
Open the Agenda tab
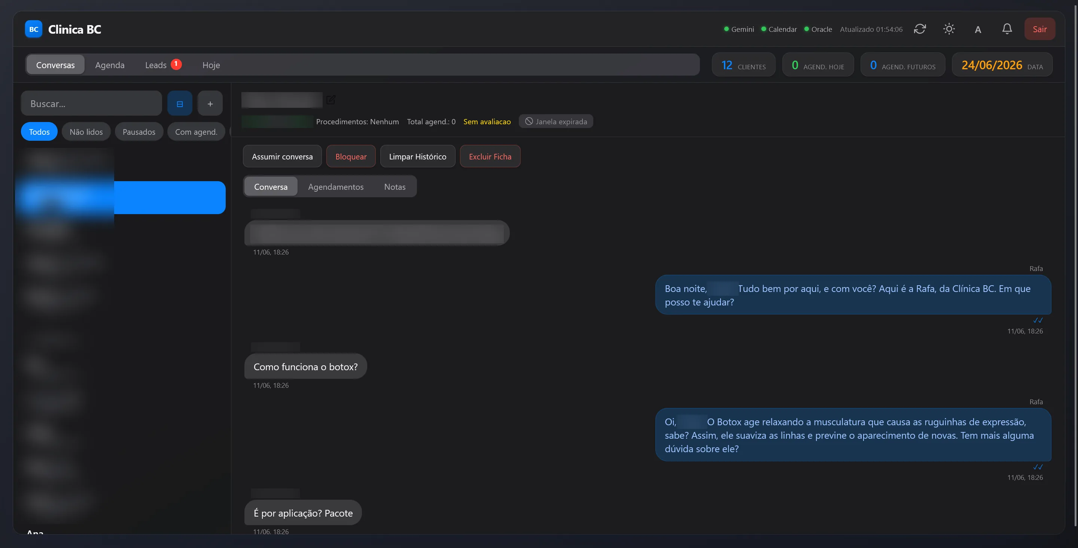(x=110, y=65)
